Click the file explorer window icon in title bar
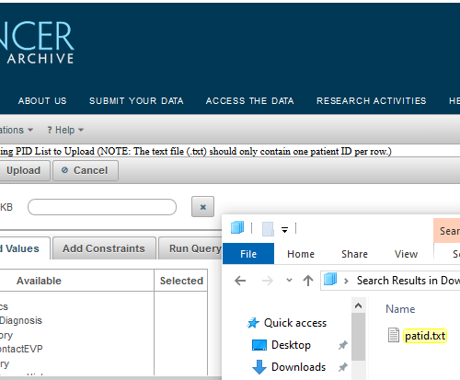The width and height of the screenshot is (460, 380). tap(237, 228)
